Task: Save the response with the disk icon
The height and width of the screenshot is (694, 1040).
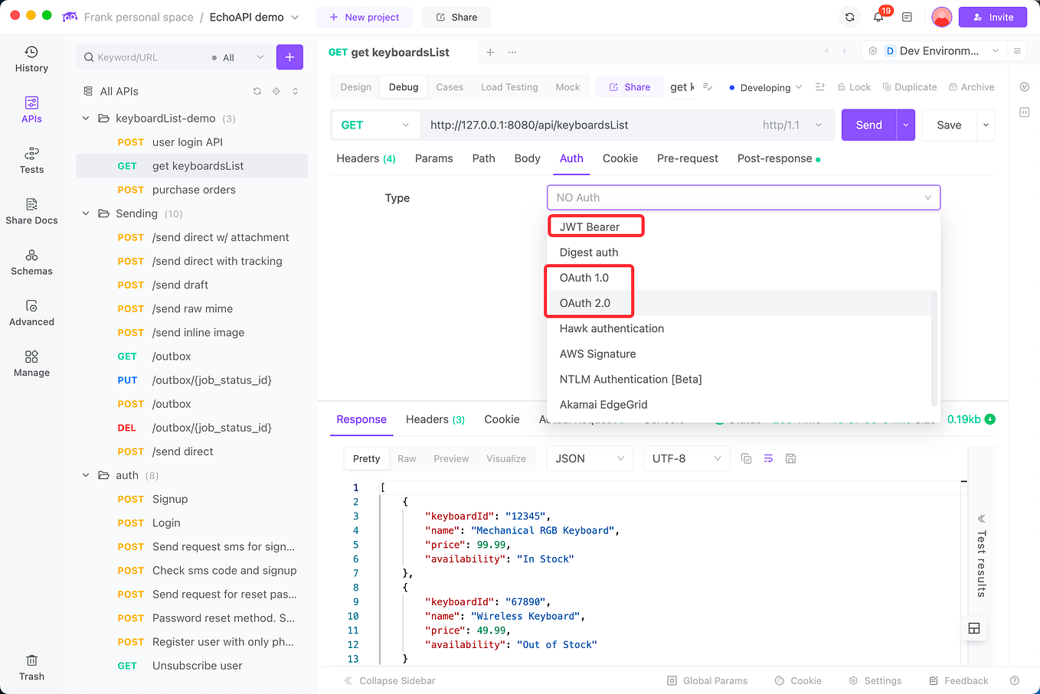Action: pos(790,458)
